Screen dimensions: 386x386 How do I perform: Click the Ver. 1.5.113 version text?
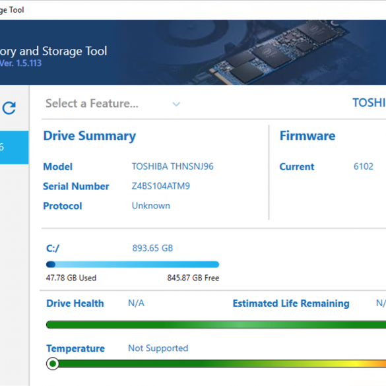(x=20, y=63)
